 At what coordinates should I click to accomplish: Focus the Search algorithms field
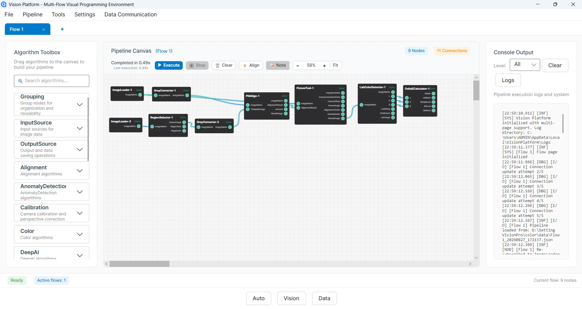(x=52, y=81)
